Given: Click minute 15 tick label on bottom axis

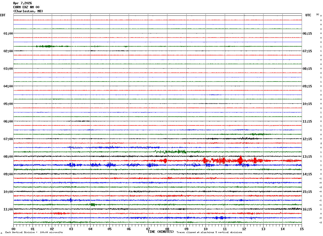Looking at the screenshot, I should coord(302,229).
